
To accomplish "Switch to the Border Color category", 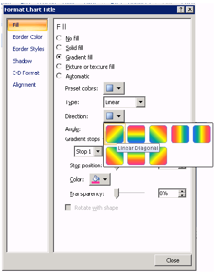I will click(28, 37).
